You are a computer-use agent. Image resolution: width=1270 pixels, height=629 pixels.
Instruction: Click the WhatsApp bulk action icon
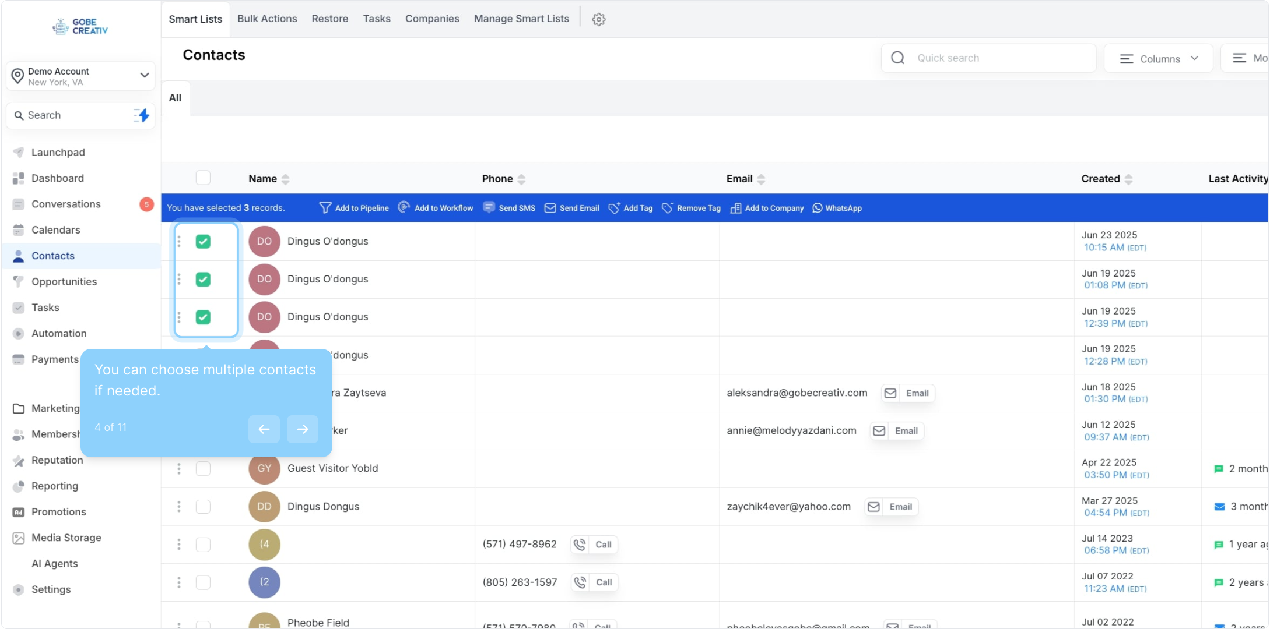point(818,208)
